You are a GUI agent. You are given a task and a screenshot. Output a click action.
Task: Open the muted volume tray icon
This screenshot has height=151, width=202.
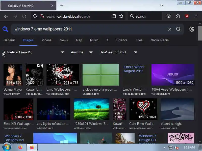coord(176,147)
